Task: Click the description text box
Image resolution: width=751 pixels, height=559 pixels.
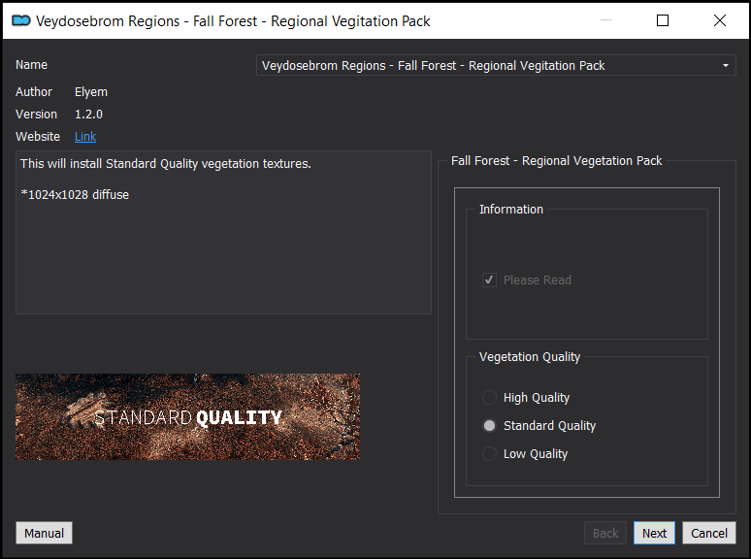Action: (x=224, y=232)
